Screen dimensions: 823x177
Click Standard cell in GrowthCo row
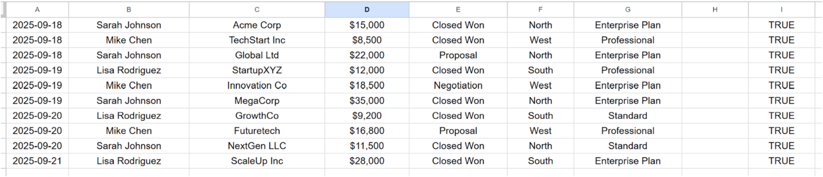(x=627, y=116)
